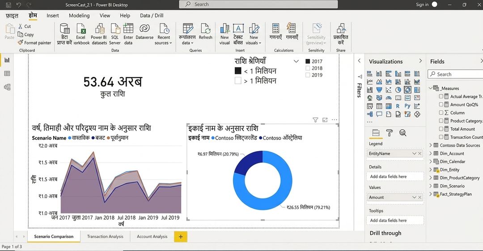Insert a New visual from ribbon
The height and width of the screenshot is (251, 483).
pos(225,34)
